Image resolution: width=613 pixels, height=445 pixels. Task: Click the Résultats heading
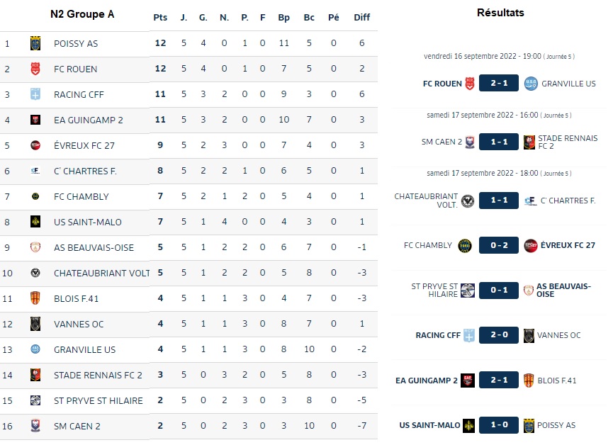click(x=500, y=13)
